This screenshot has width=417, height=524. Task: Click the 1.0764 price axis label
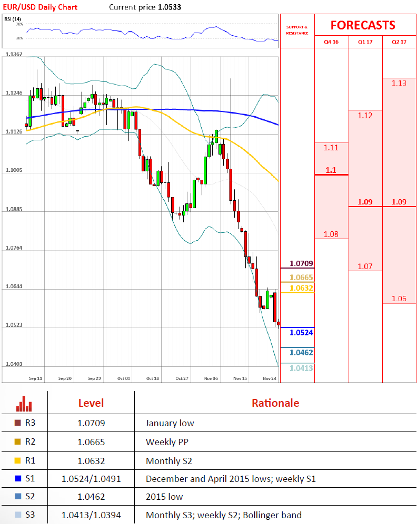pos(14,248)
